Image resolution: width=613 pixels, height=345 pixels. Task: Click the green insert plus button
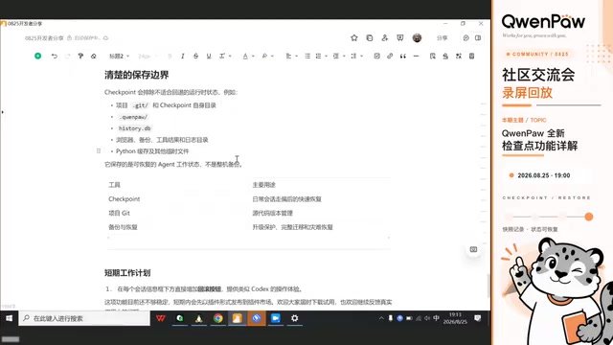38,56
